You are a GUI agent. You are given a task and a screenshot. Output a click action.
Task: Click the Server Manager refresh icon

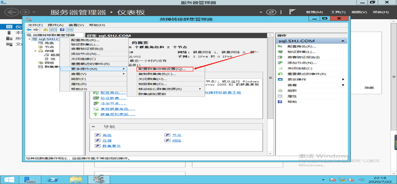pyautogui.click(x=271, y=12)
